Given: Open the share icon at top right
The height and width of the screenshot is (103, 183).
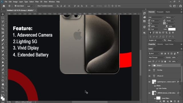Looking at the screenshot, I should coord(180,6).
